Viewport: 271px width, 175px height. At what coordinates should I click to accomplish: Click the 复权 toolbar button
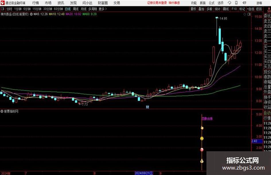click(x=193, y=9)
